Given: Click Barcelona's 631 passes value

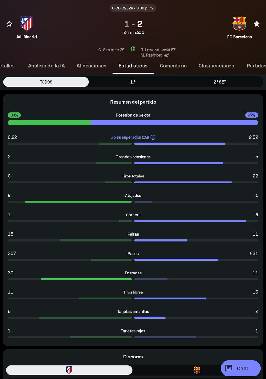Looking at the screenshot, I should pyautogui.click(x=253, y=253).
